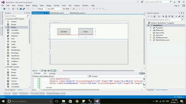Open the Package Manager Console tab
186x104 pixels.
[56, 93]
